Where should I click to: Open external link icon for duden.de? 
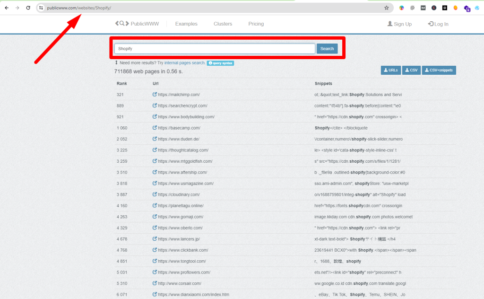point(155,139)
